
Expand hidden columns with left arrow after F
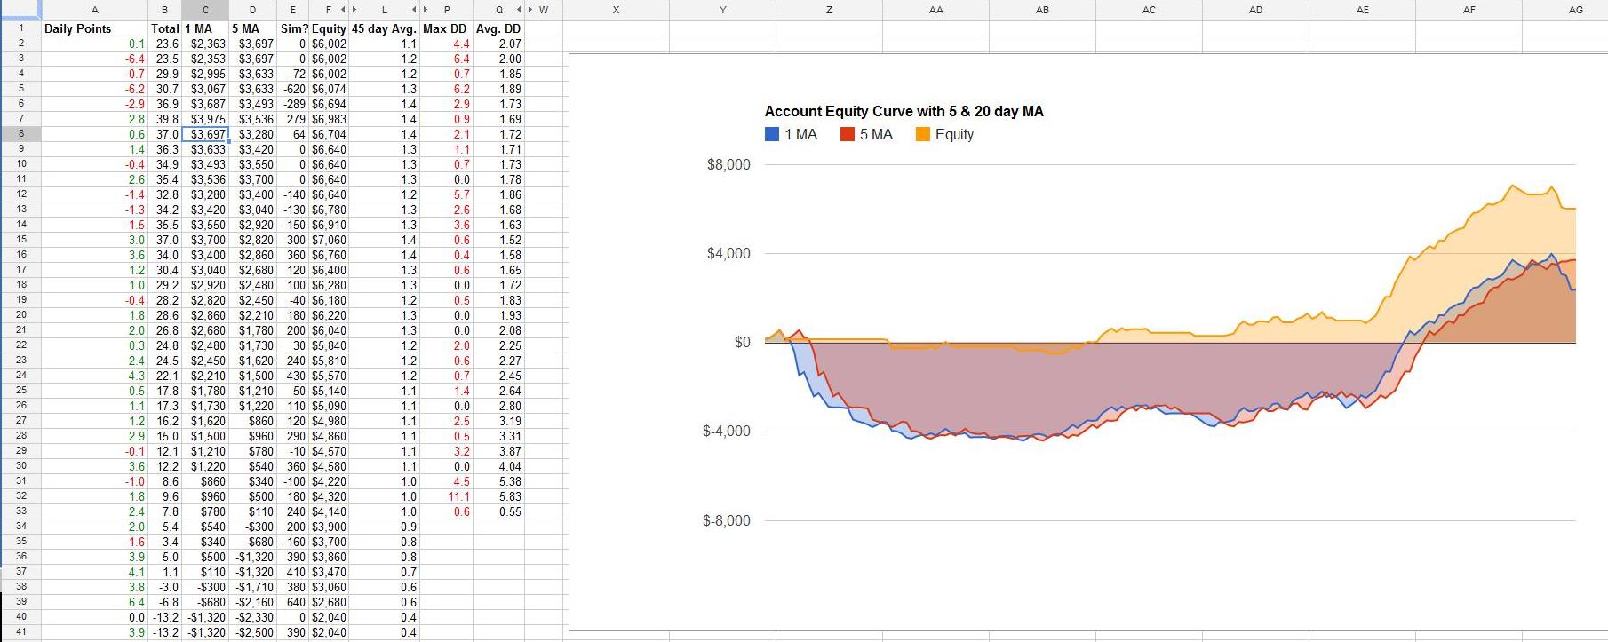click(x=343, y=10)
